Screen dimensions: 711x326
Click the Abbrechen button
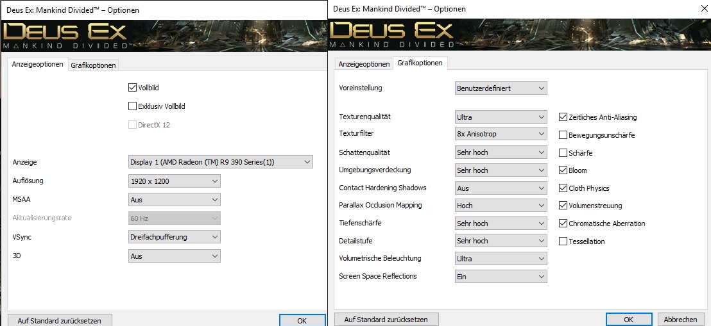(680, 319)
